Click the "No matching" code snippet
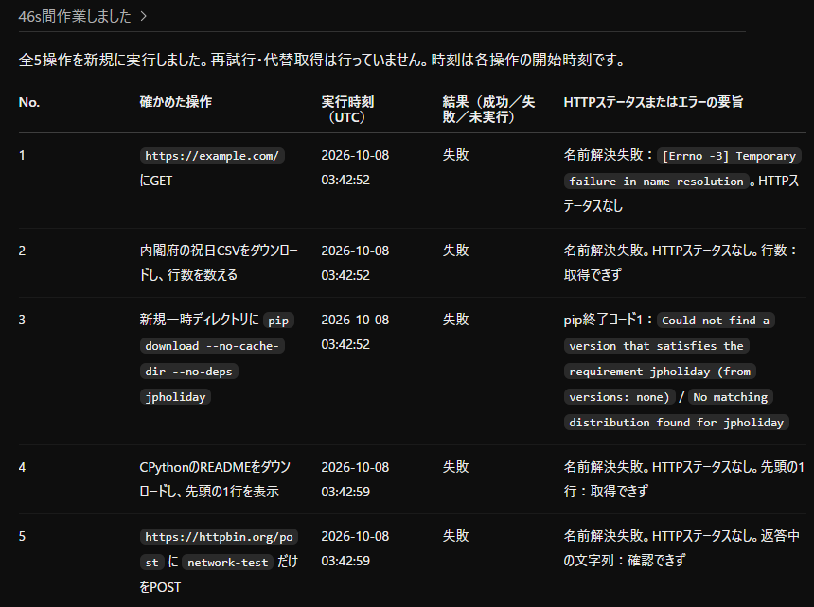Viewport: 814px width, 607px height. point(731,397)
